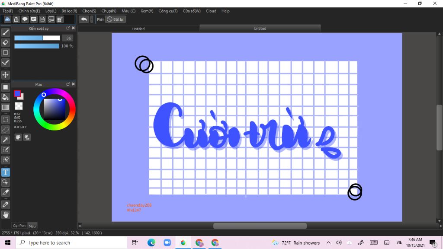Click the comment box icon in toolbar

[x=34, y=19]
